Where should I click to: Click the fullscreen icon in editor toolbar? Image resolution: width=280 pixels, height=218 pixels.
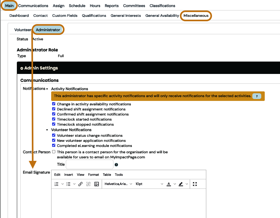pos(195,184)
